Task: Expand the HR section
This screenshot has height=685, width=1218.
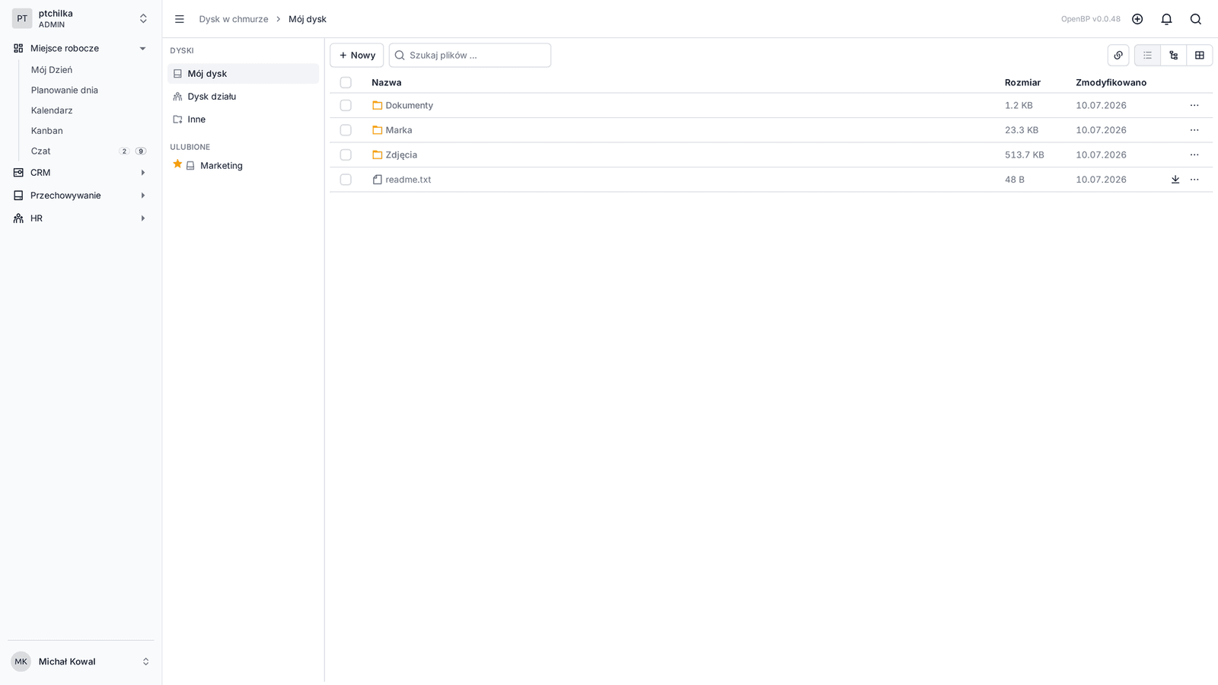Action: coord(81,218)
